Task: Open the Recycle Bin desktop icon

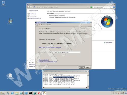Action: pos(3,4)
